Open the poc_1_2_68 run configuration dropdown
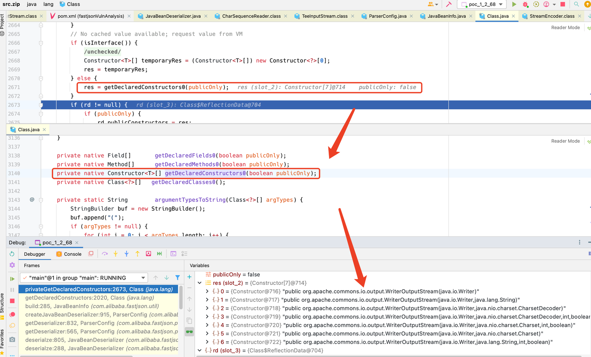Image resolution: width=591 pixels, height=357 pixels. [x=482, y=4]
